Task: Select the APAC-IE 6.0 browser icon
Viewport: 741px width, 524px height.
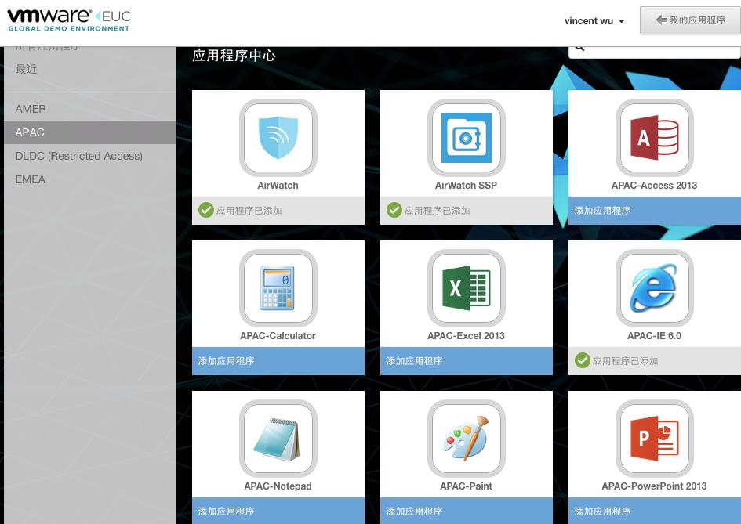Action: tap(654, 288)
